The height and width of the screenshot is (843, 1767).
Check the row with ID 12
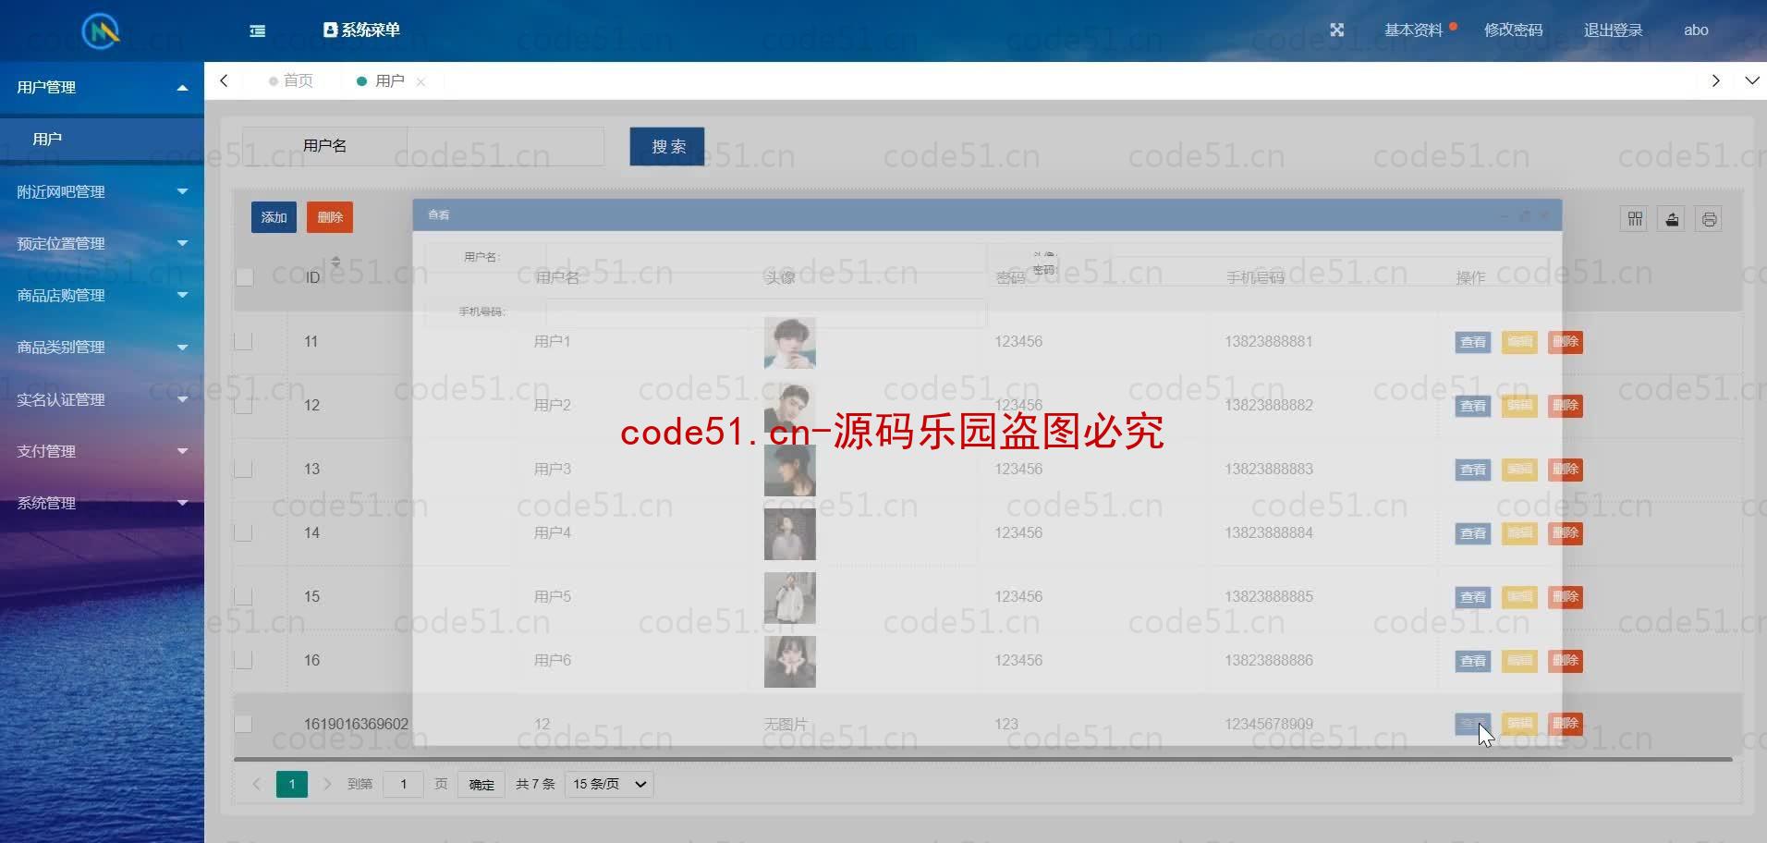click(244, 405)
